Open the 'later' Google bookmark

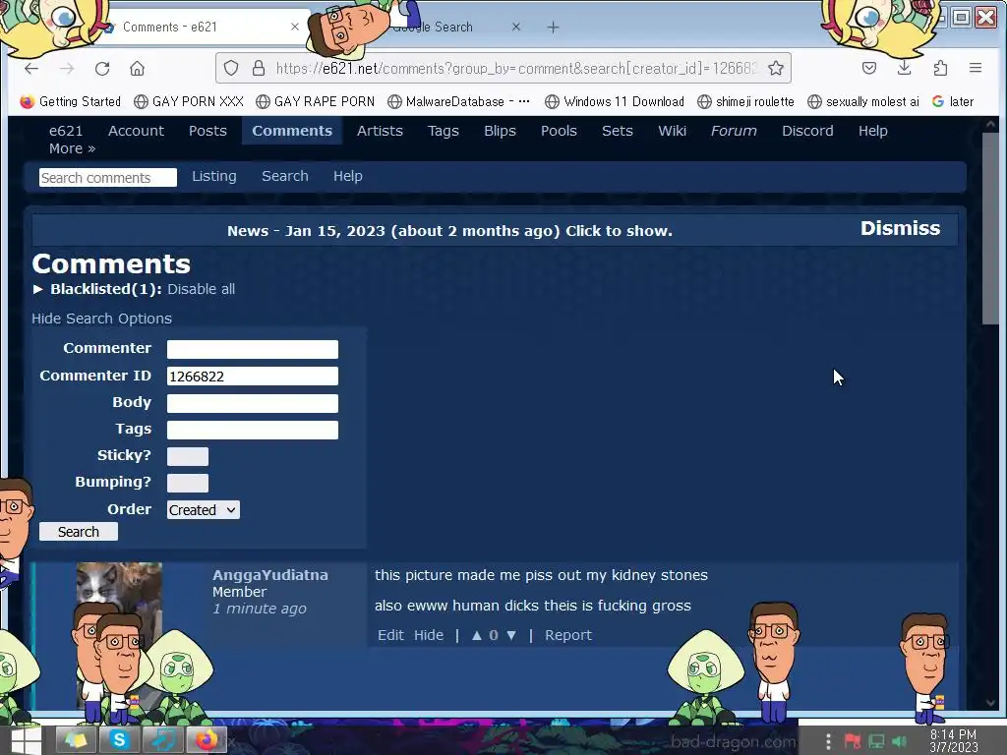point(953,101)
